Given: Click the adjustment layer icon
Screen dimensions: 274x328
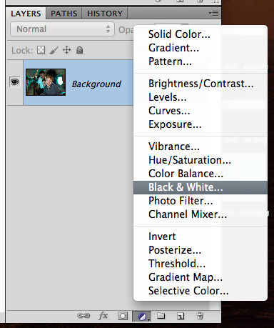Looking at the screenshot, I should [142, 317].
